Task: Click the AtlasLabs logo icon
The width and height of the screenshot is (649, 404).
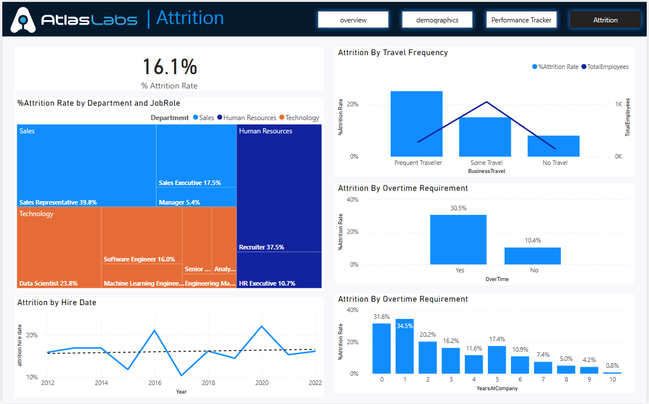Action: click(x=24, y=20)
